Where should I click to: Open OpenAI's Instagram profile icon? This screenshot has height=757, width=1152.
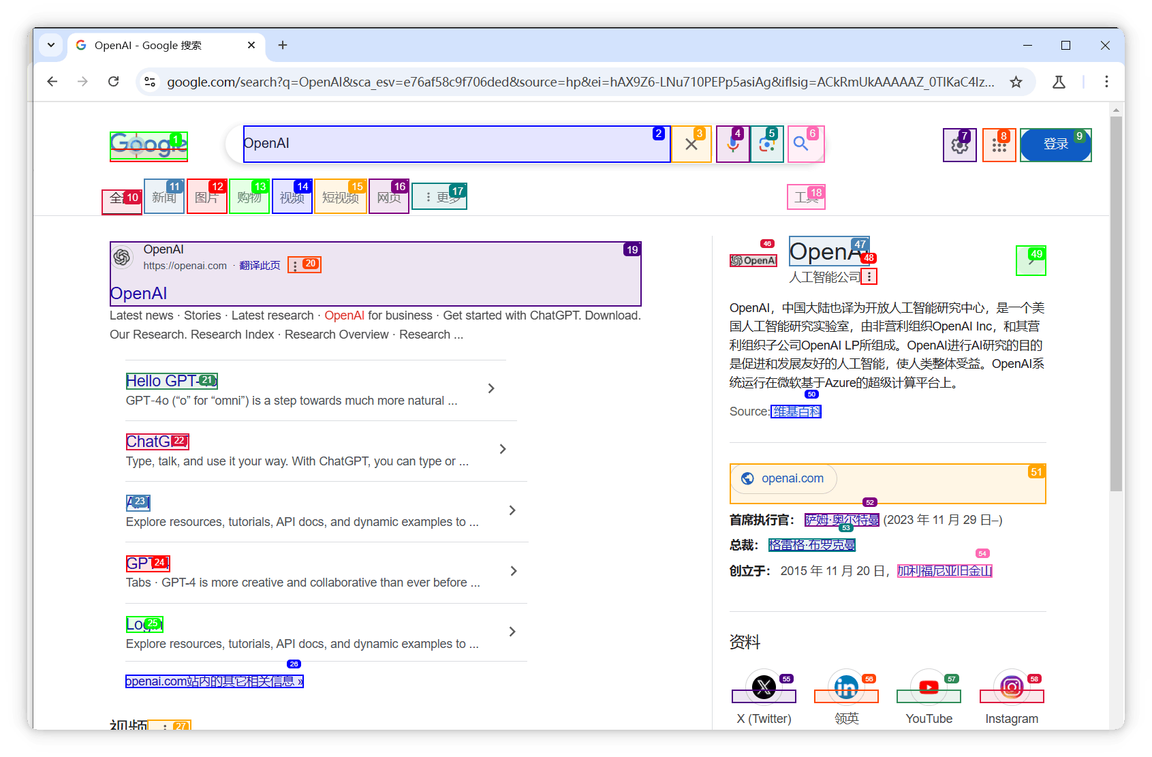click(1012, 687)
